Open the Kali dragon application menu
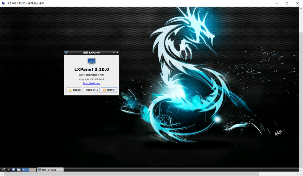Image resolution: width=303 pixels, height=176 pixels. click(x=3, y=170)
